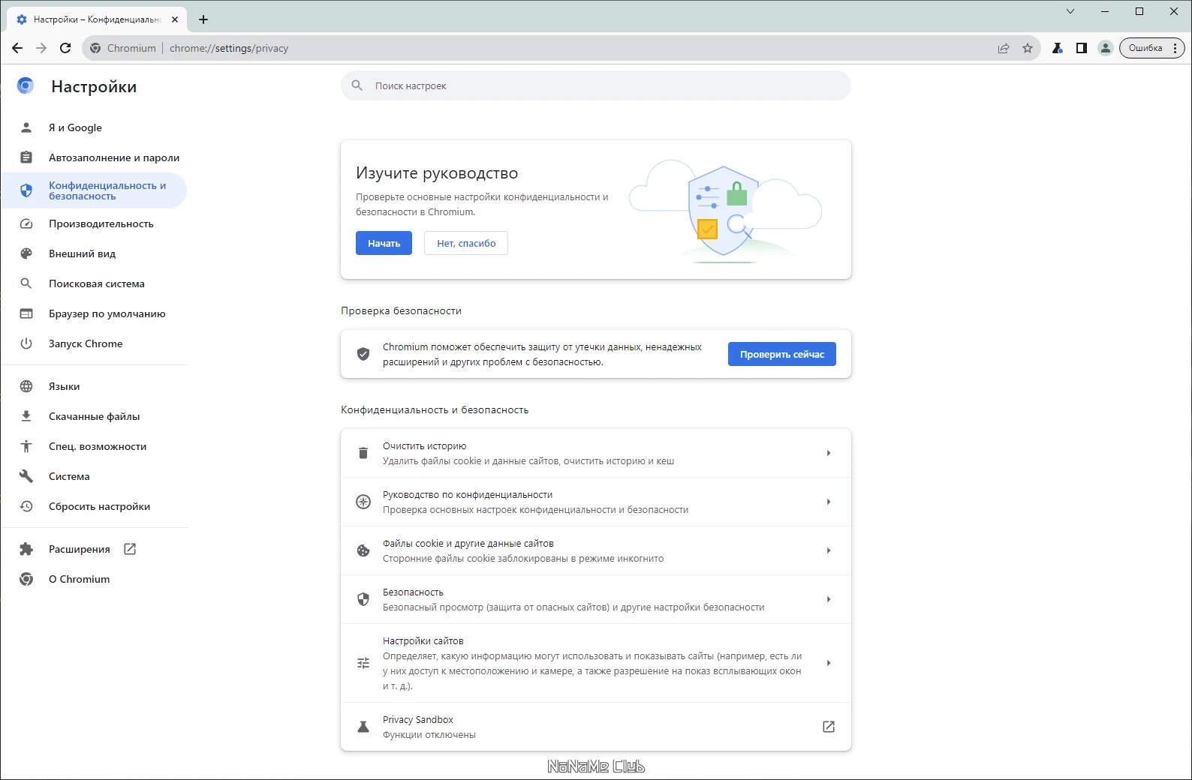1192x780 pixels.
Task: Click the speedometer icon beside Производительность
Action: (x=26, y=223)
